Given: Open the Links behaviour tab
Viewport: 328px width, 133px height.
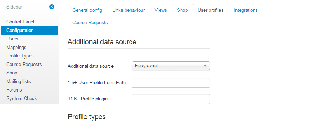Looking at the screenshot, I should (129, 10).
